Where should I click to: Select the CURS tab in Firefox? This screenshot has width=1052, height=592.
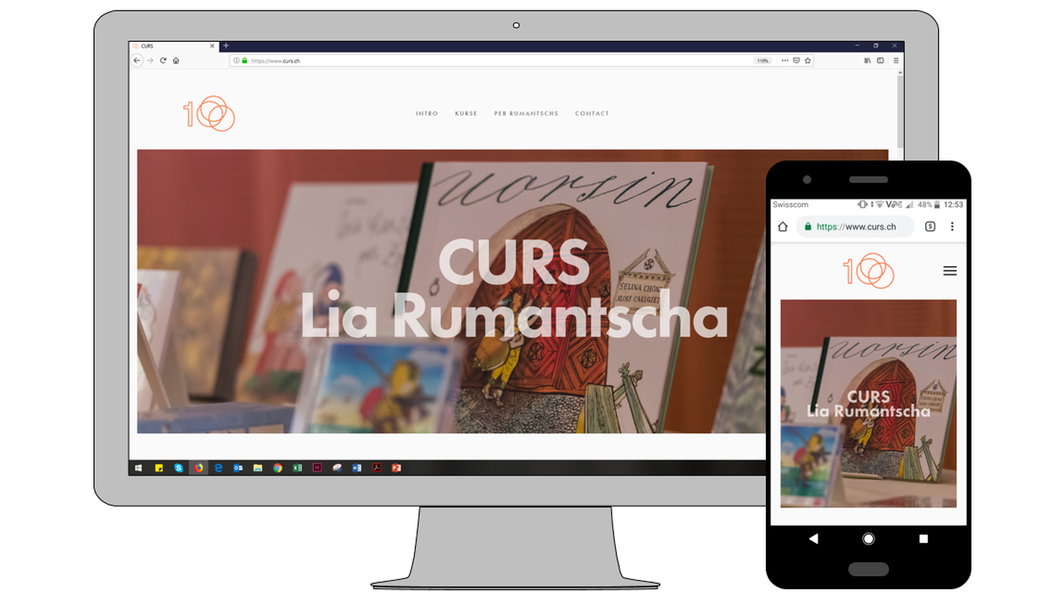(x=173, y=46)
